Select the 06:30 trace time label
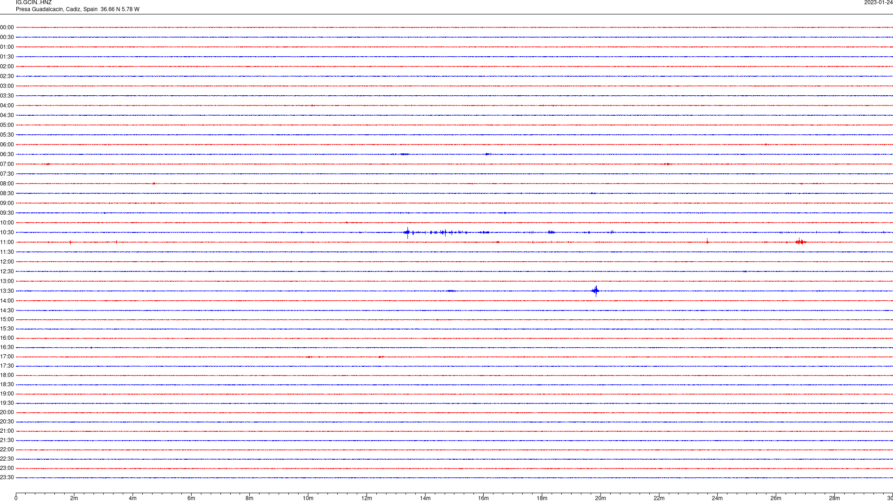 (7, 154)
